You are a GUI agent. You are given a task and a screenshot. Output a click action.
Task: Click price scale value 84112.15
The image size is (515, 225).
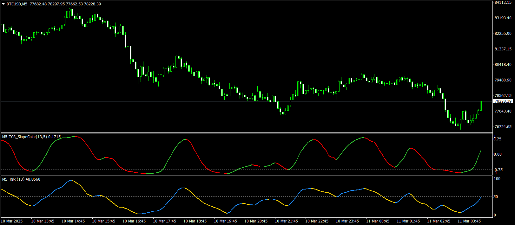pos(503,3)
